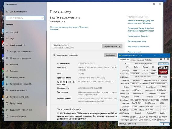Open the GPU-Z hamburger menu icon
Screen dimensions: 172x129
tap(168, 59)
